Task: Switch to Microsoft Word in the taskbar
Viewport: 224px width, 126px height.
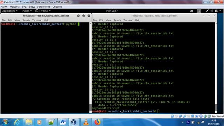Action: (63, 122)
